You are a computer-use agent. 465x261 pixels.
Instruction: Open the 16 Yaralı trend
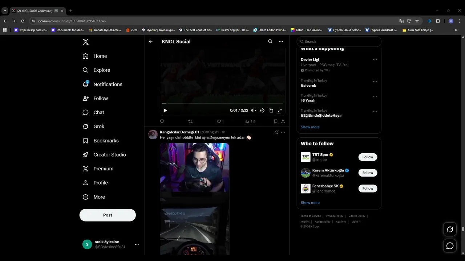click(x=308, y=100)
